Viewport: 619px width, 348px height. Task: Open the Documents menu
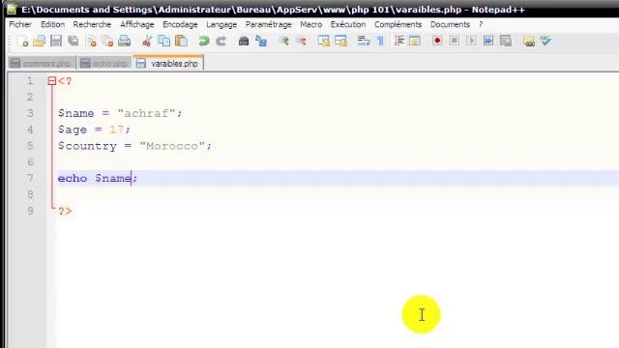(x=450, y=24)
